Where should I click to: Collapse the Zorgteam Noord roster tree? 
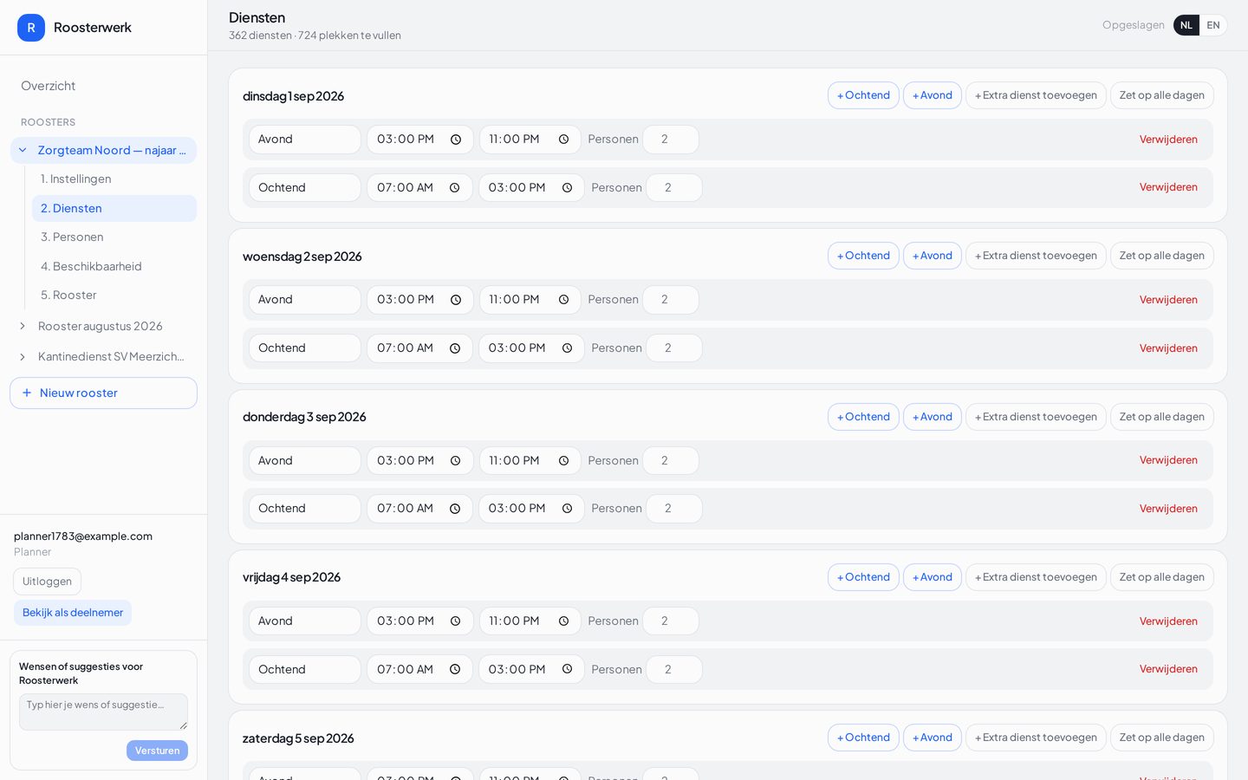(23, 150)
